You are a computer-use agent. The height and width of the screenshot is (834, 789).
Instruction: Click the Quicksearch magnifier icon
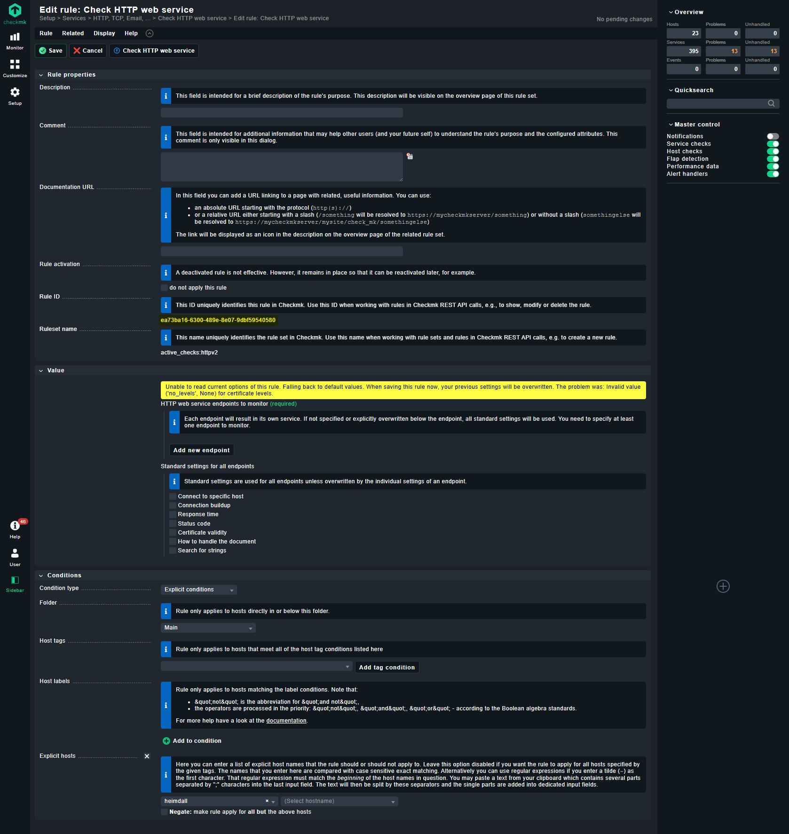[772, 103]
